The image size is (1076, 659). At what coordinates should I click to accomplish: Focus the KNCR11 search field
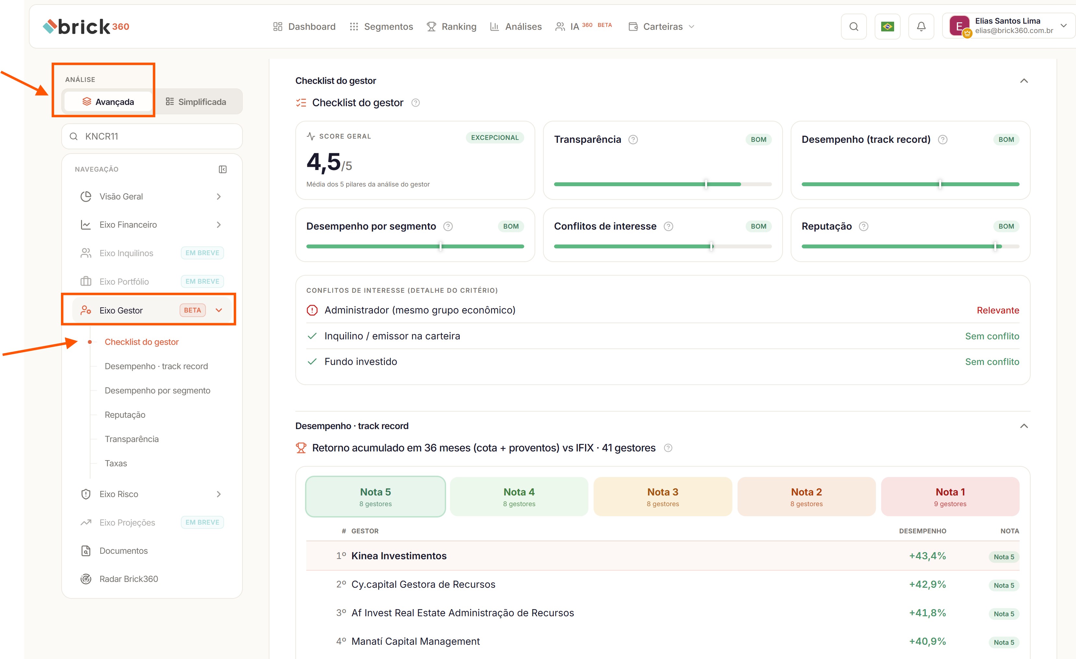[151, 137]
